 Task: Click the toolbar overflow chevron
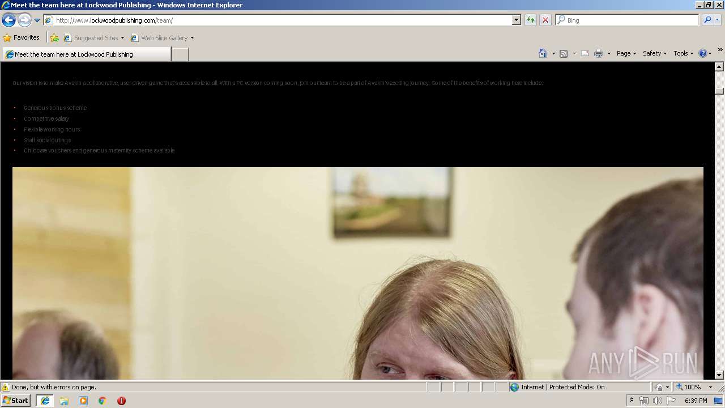(720, 50)
